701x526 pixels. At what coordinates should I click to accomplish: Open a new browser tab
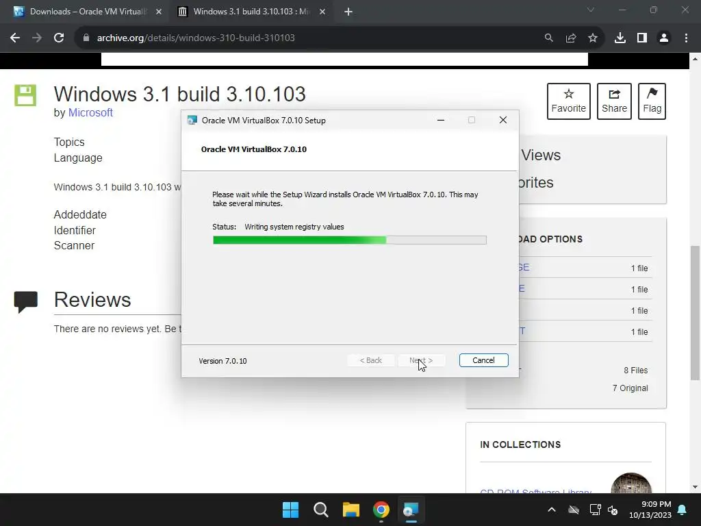[348, 12]
